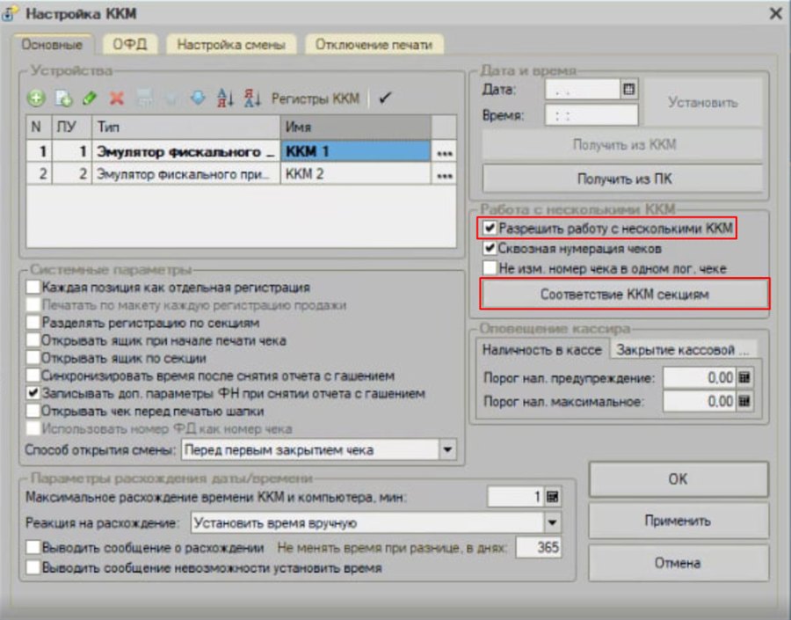Click the copy device icon with green plus
Screen dimensions: 791x620
(x=63, y=98)
